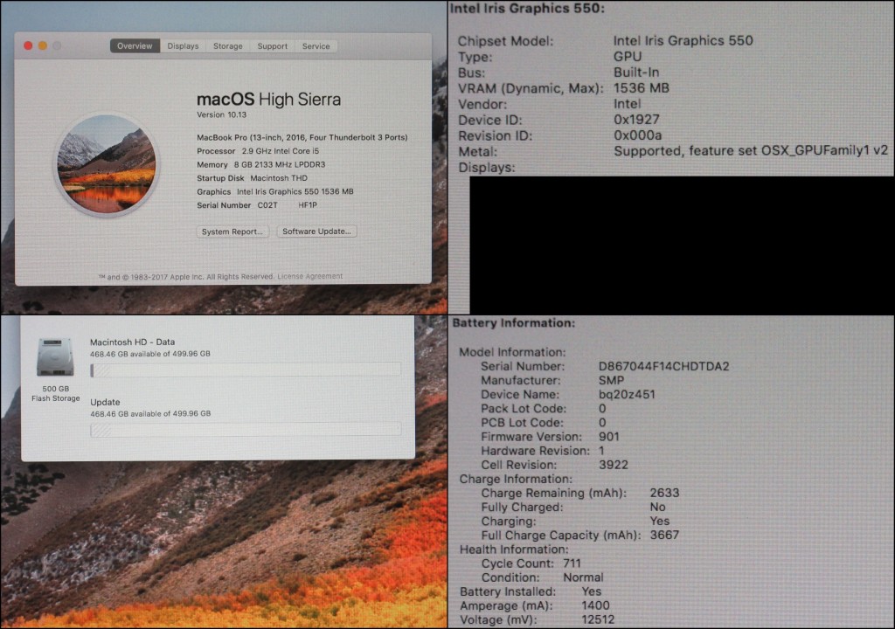Select the Firmware Version value 901
The height and width of the screenshot is (629, 895).
coord(609,437)
